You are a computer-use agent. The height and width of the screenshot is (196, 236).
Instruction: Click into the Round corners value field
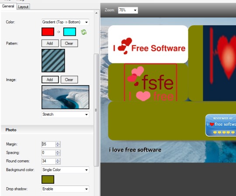[x=49, y=161]
